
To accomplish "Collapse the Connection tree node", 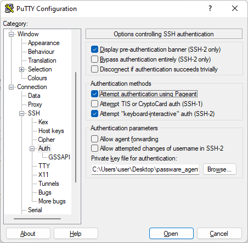I will tap(12, 87).
